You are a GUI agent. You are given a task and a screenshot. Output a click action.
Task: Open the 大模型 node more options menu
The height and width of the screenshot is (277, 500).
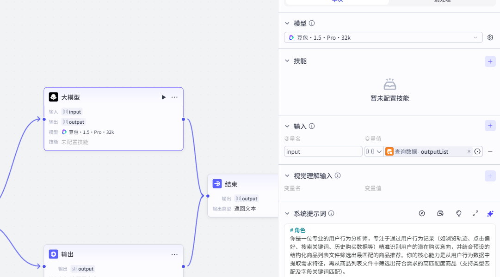tap(174, 97)
